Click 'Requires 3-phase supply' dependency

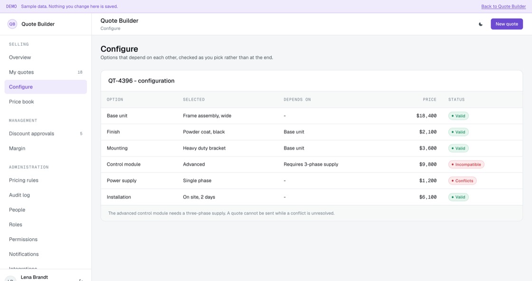[311, 165]
